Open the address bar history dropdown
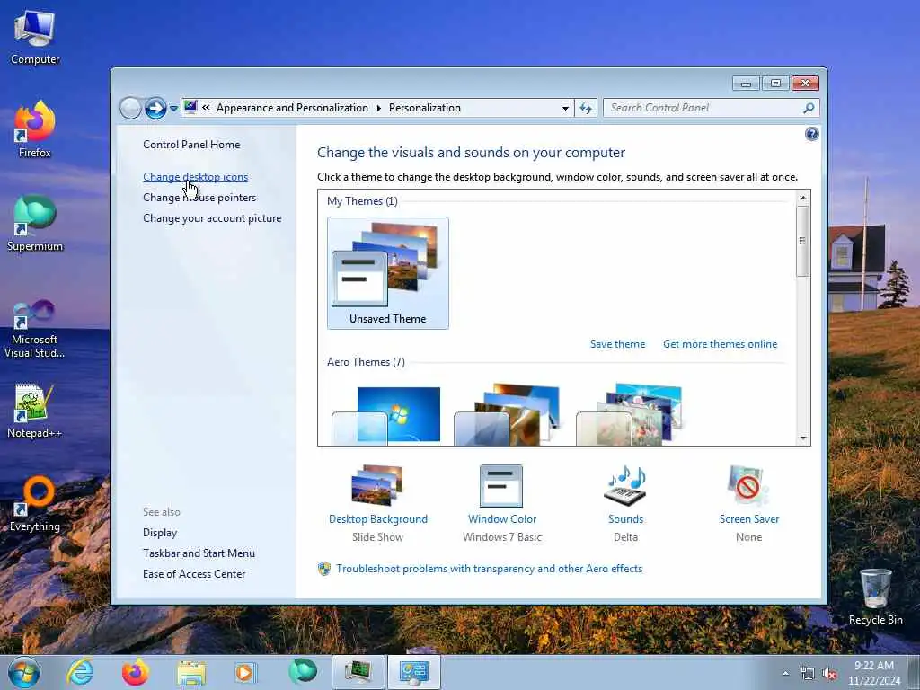This screenshot has width=920, height=690. (x=565, y=108)
